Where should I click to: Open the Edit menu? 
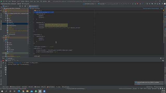(x=6, y=1)
